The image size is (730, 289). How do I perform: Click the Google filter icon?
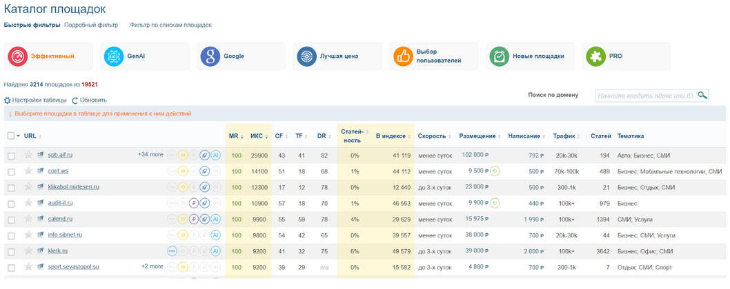[x=210, y=56]
